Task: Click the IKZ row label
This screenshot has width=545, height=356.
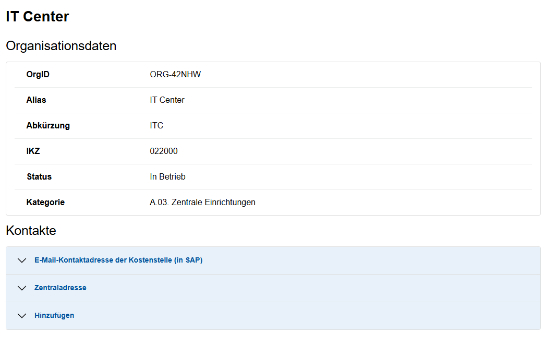Action: pyautogui.click(x=33, y=151)
